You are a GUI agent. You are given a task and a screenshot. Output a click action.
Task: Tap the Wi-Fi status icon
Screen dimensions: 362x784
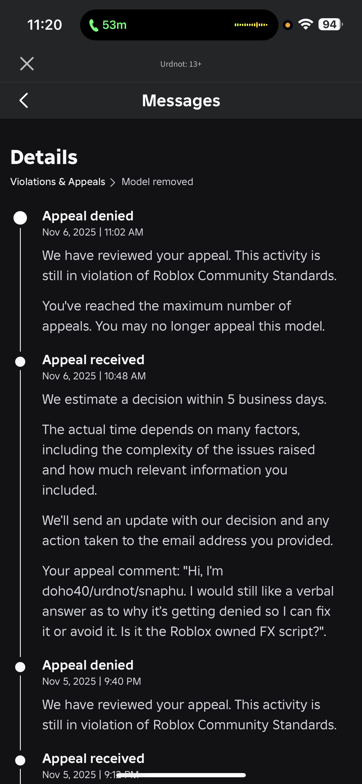(x=306, y=24)
